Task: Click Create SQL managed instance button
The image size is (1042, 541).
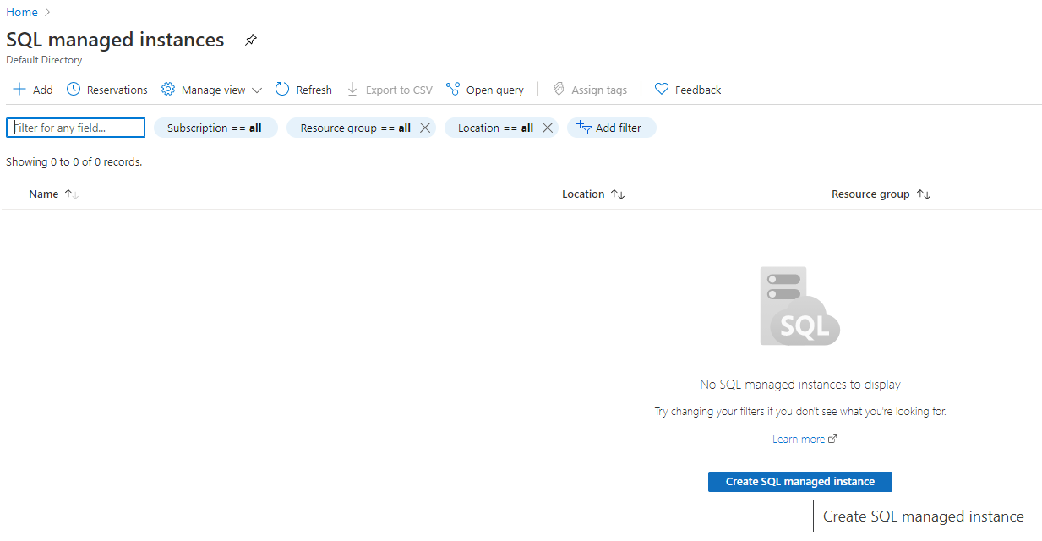Action: (800, 482)
